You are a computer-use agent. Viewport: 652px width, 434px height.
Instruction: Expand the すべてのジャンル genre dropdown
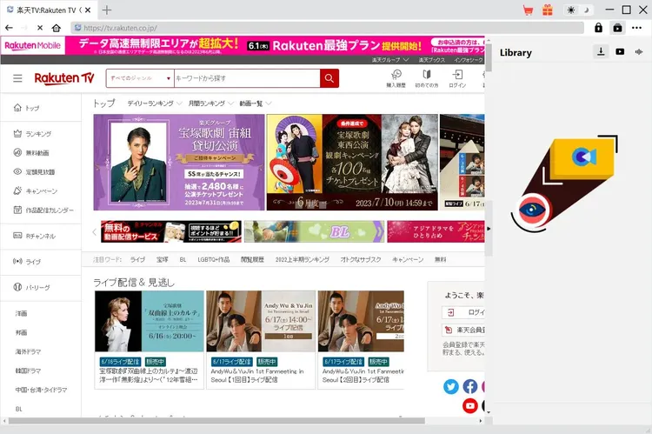tap(140, 78)
